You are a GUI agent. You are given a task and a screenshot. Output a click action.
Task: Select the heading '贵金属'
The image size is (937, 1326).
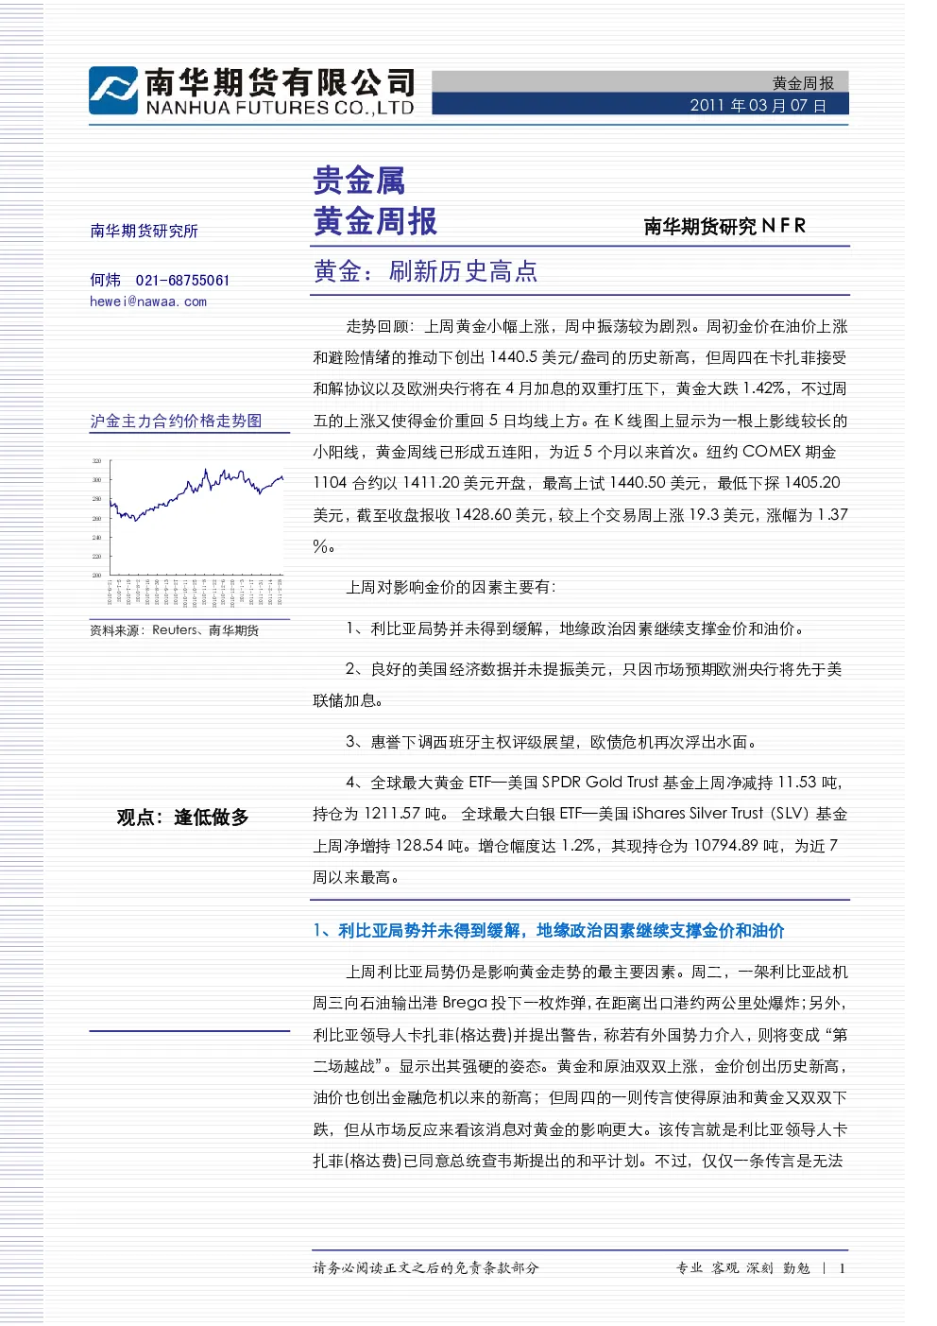(x=359, y=180)
